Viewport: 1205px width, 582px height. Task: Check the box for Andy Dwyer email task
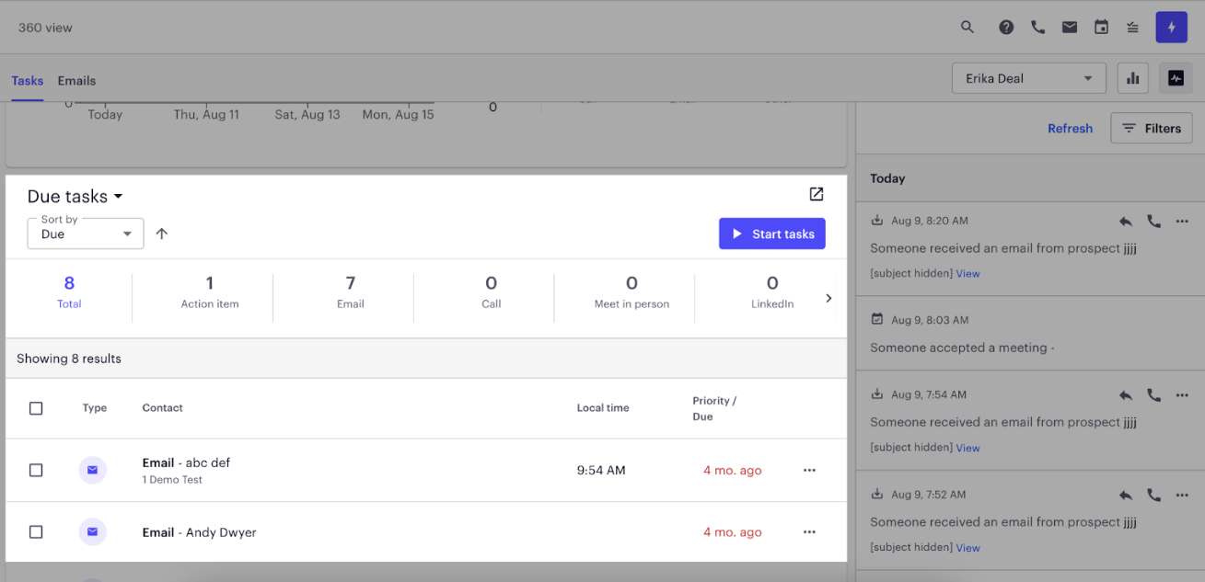tap(36, 531)
